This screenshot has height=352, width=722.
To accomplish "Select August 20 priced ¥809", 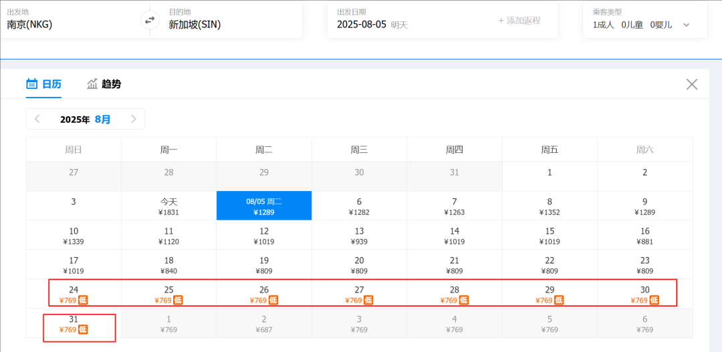I will 359,265.
